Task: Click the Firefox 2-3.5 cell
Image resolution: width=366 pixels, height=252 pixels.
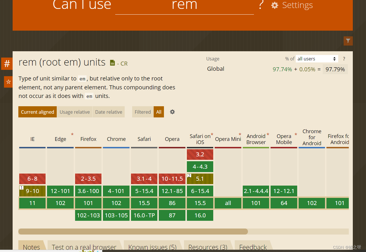Action: [88, 179]
